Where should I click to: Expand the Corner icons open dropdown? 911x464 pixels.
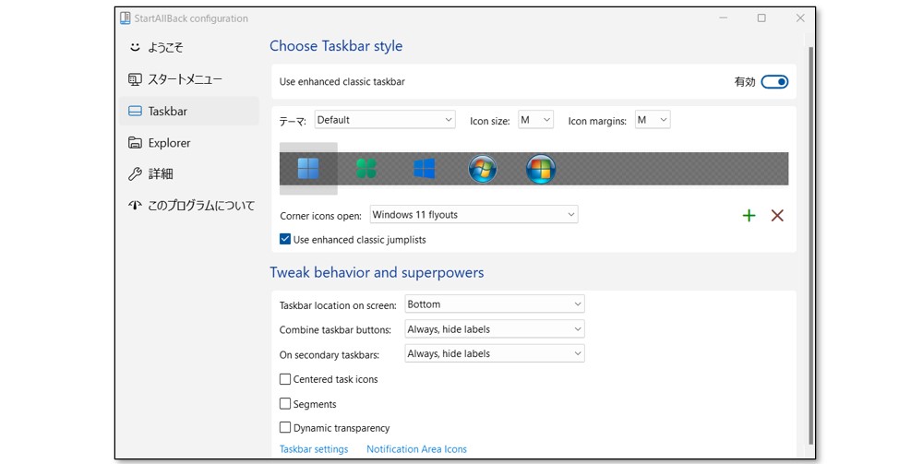473,214
